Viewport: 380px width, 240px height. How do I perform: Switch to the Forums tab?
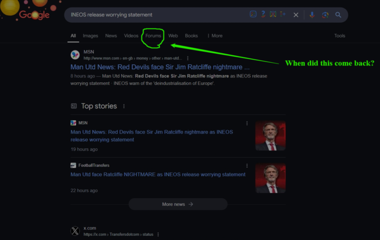pyautogui.click(x=153, y=36)
